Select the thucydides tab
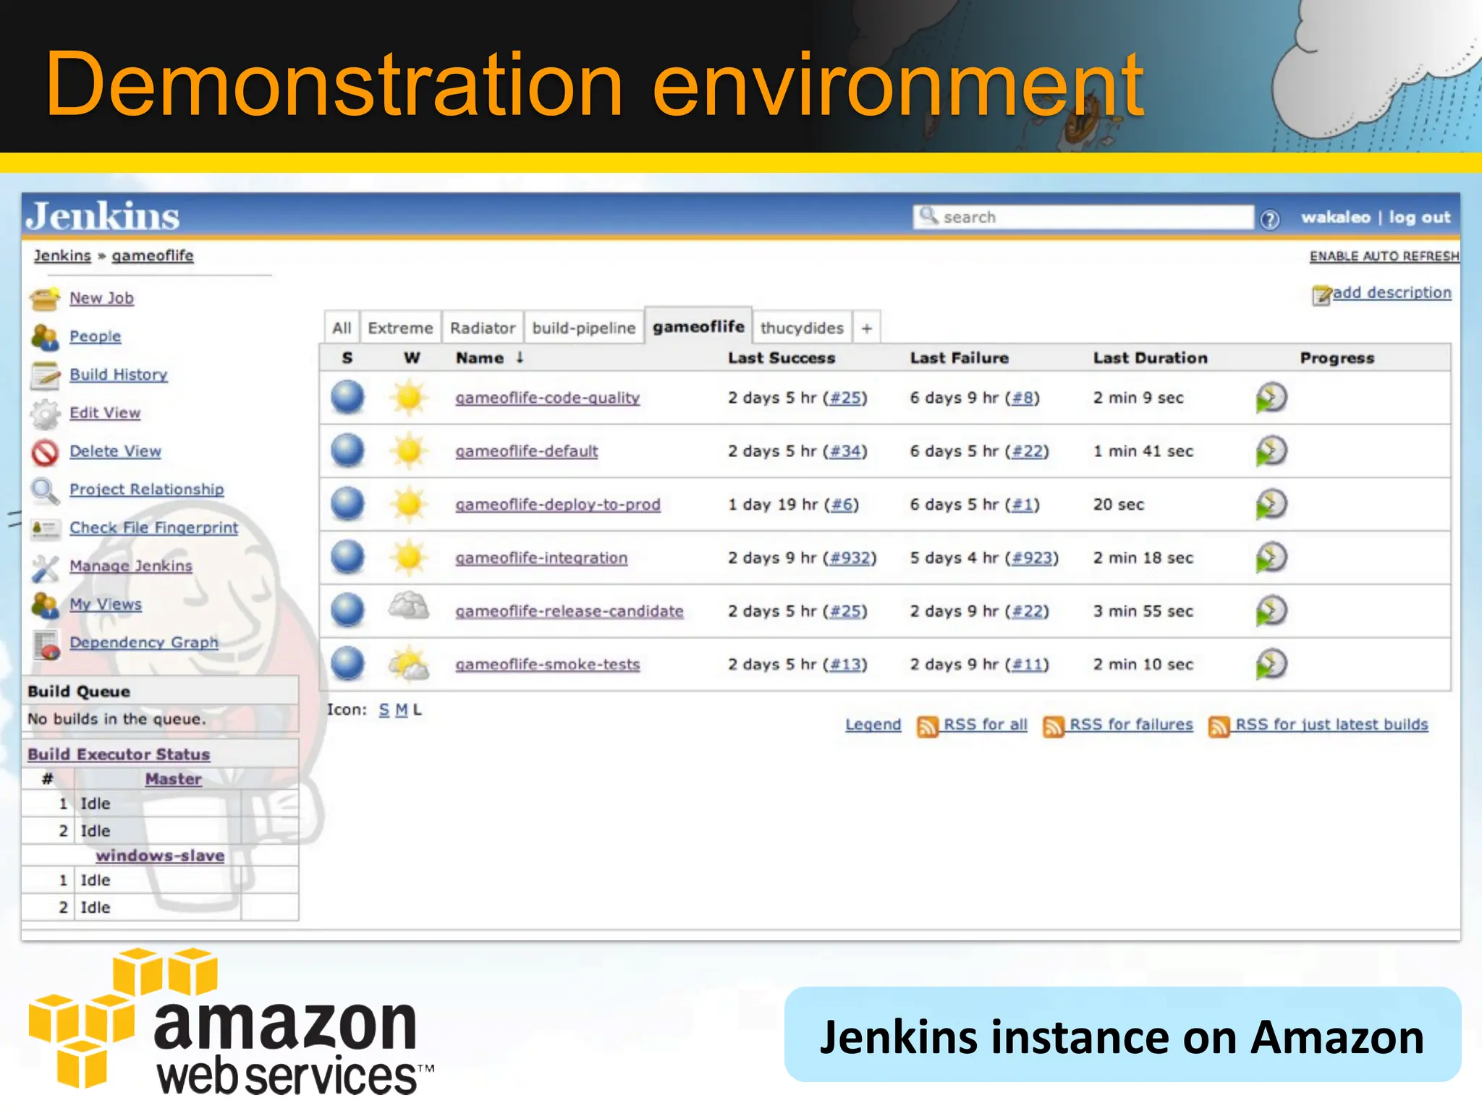The image size is (1482, 1111). click(802, 328)
